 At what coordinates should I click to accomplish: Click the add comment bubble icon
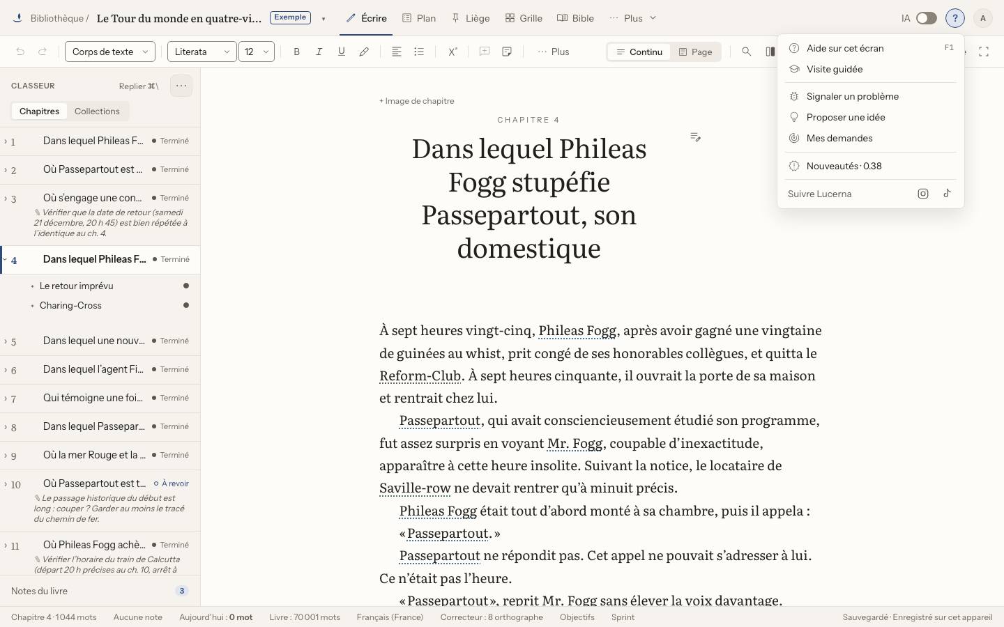pos(485,52)
